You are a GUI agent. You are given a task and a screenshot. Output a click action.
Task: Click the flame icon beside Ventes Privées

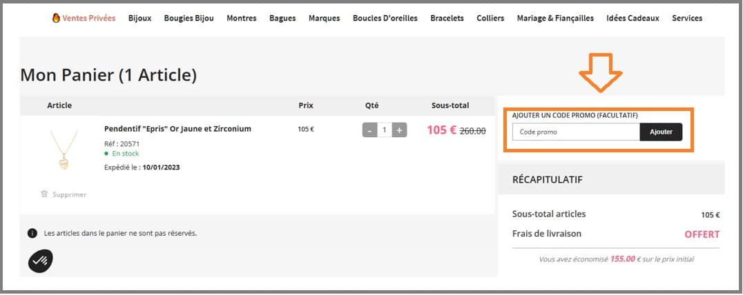pyautogui.click(x=57, y=19)
